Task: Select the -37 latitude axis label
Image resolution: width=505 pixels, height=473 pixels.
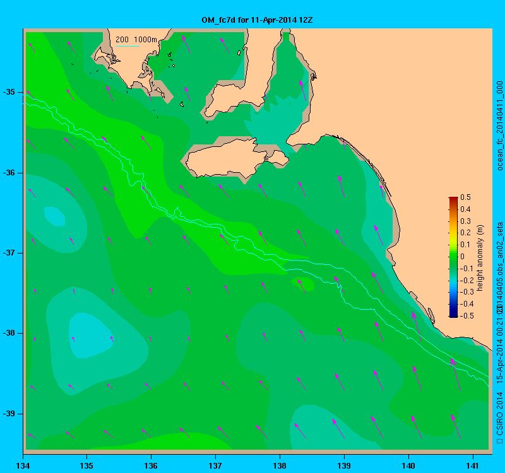Action: 9,253
